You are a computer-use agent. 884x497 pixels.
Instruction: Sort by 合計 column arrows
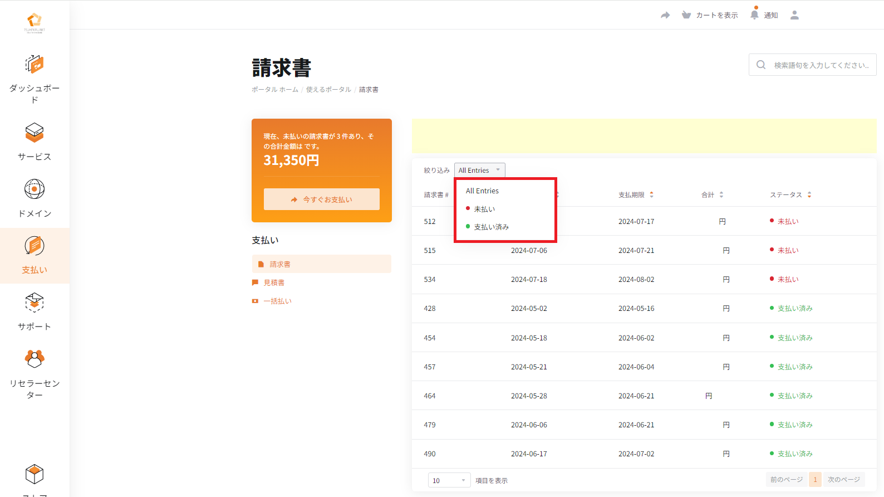[721, 194]
